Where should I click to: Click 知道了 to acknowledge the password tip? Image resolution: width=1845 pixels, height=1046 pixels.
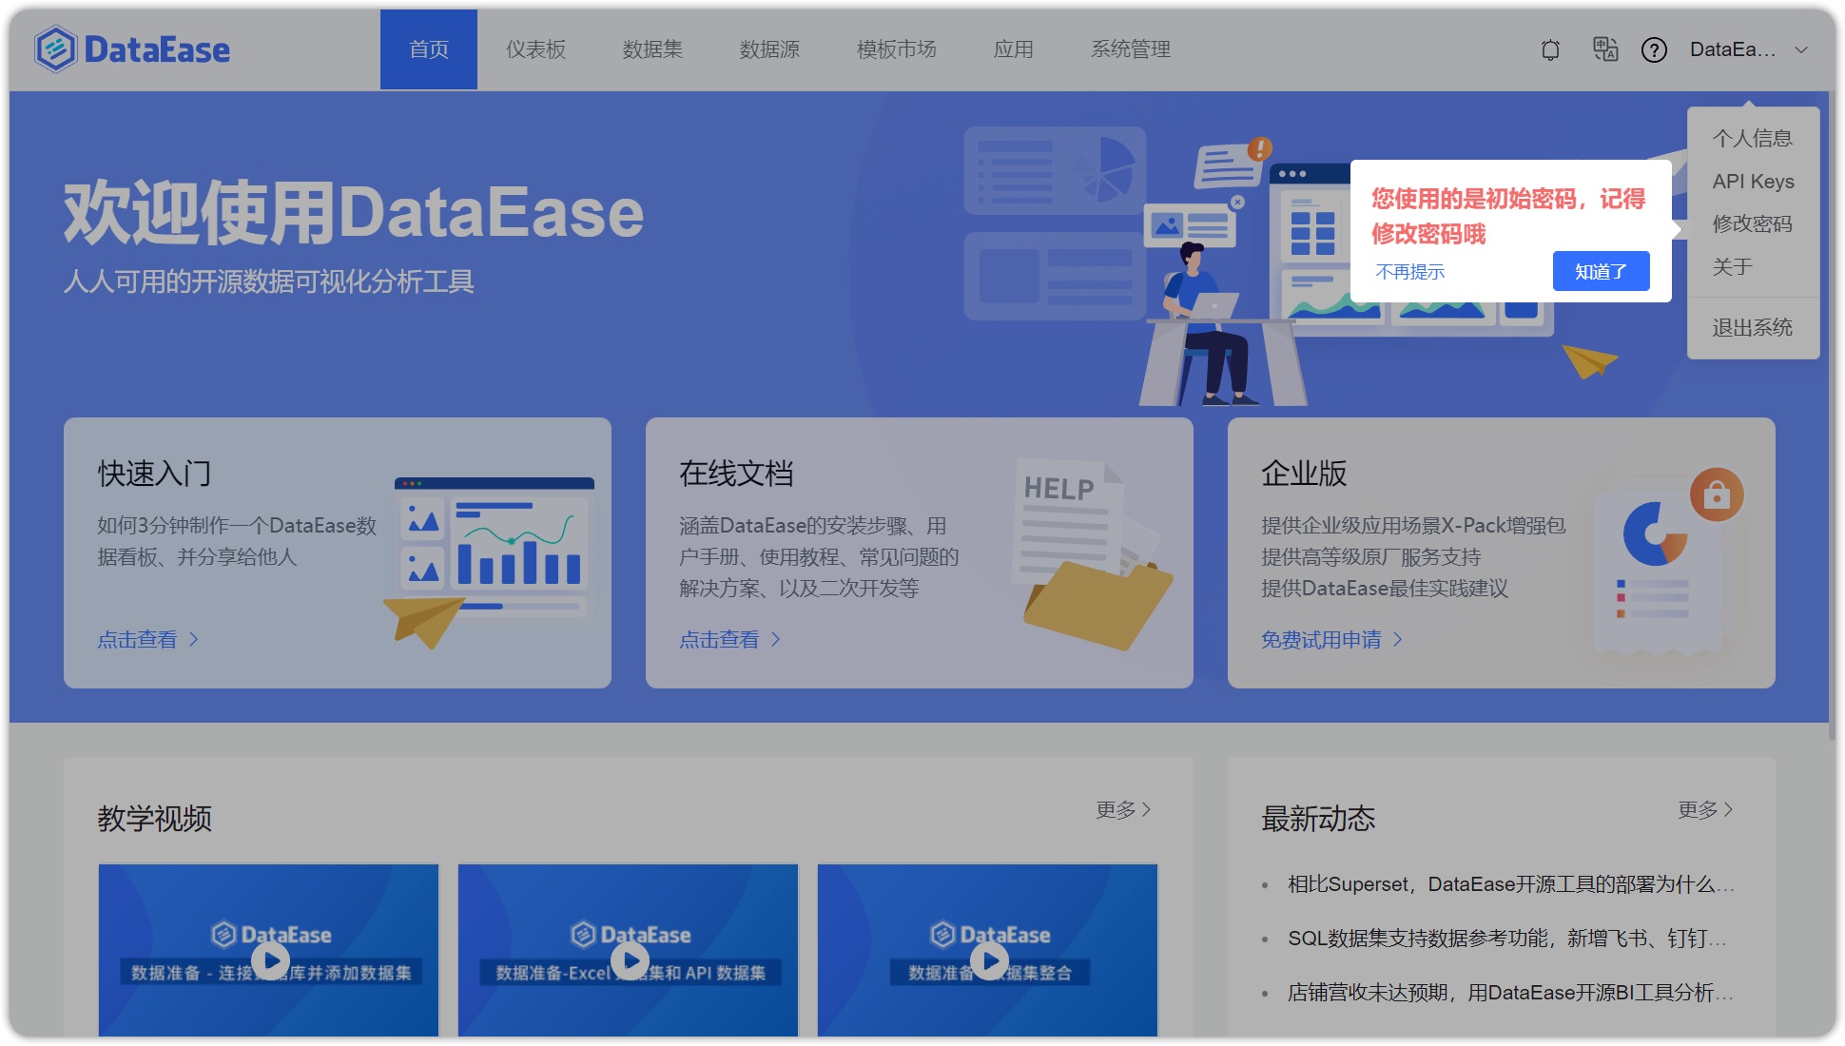(1601, 271)
